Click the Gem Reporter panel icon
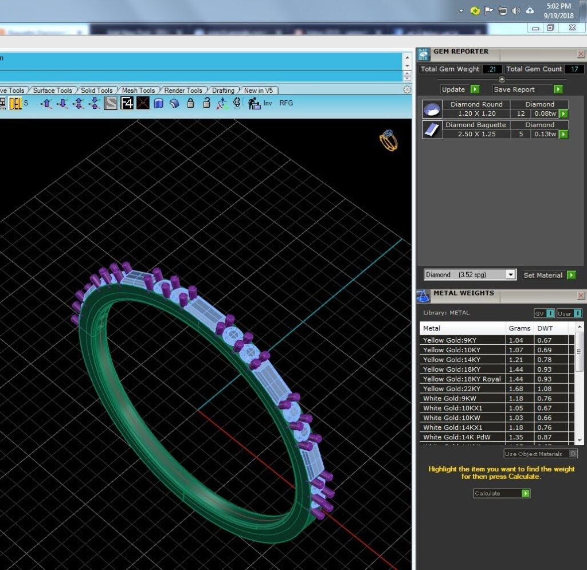This screenshot has height=570, width=587. click(x=424, y=54)
